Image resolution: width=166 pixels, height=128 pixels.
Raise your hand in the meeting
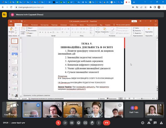tap(92, 122)
